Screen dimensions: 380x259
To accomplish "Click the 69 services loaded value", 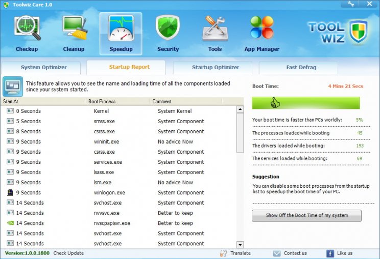I will [x=359, y=158].
